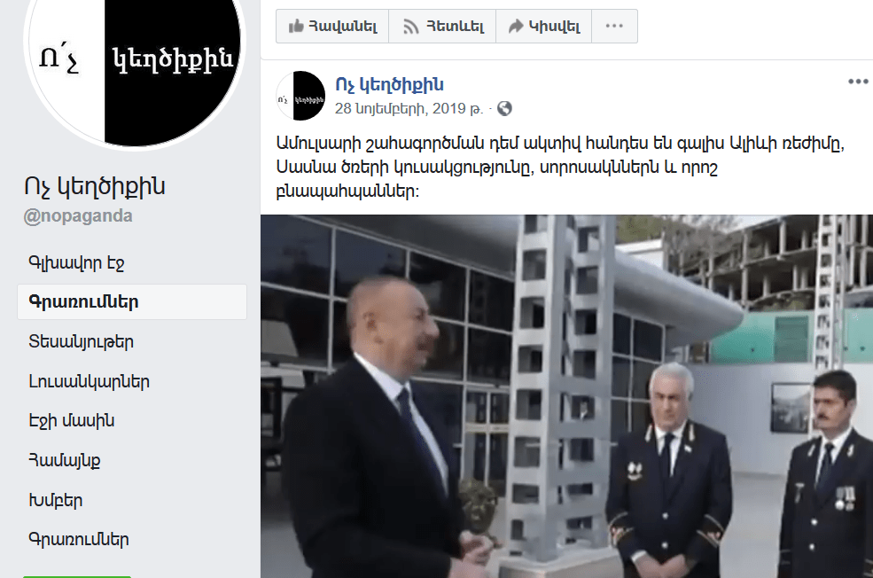Select the bottom Գրառումներ sidebar item
873x578 pixels.
[79, 540]
